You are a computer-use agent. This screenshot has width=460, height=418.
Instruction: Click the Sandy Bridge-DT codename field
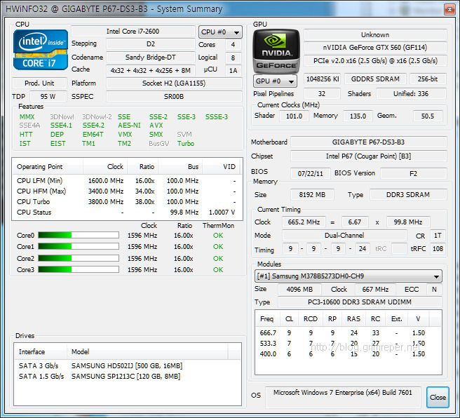coord(151,58)
